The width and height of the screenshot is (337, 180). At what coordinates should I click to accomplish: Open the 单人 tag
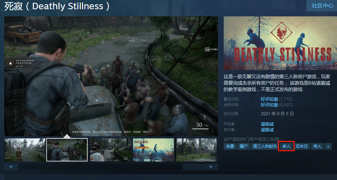tap(317, 146)
